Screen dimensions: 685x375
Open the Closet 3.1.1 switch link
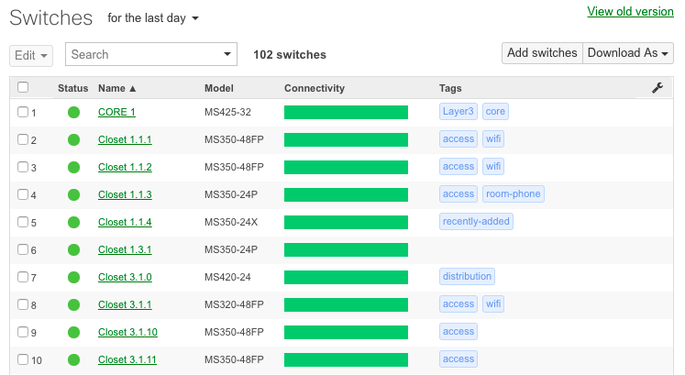(x=125, y=304)
